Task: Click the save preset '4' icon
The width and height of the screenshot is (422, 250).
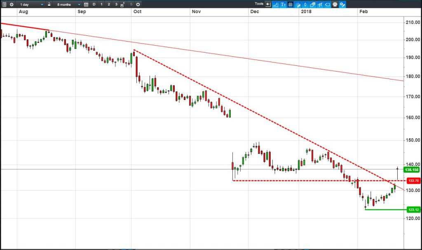Action: tap(122, 4)
